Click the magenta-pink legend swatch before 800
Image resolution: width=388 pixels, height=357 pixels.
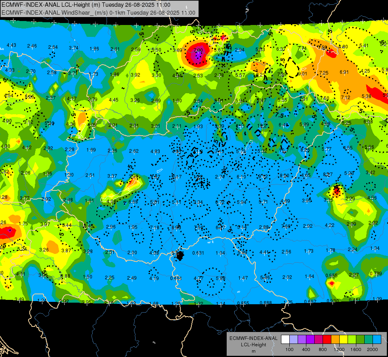319,340
